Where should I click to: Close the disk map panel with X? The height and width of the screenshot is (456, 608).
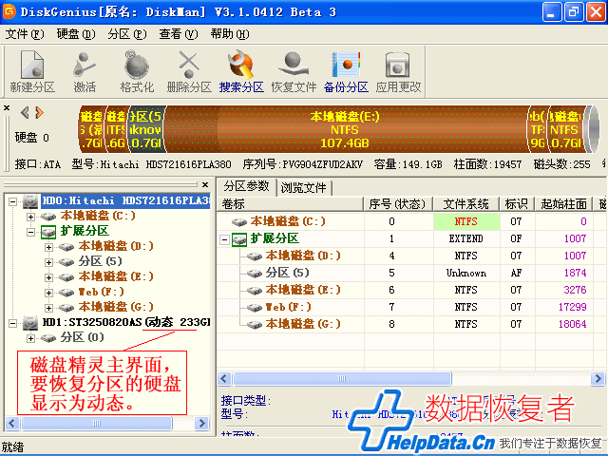[x=7, y=107]
